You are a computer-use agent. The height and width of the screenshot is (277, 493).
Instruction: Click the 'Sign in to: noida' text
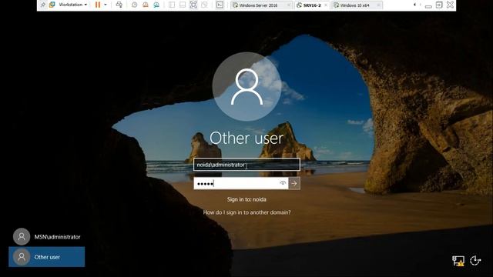pyautogui.click(x=246, y=199)
